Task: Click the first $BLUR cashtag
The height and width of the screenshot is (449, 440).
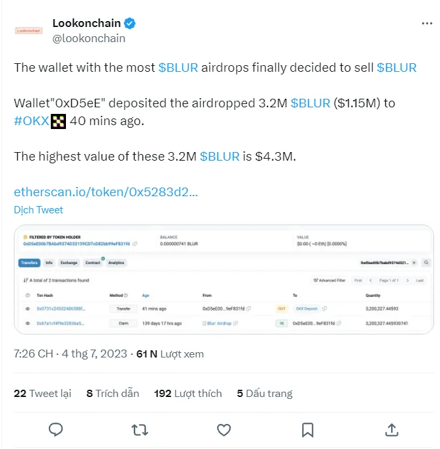Action: click(178, 68)
